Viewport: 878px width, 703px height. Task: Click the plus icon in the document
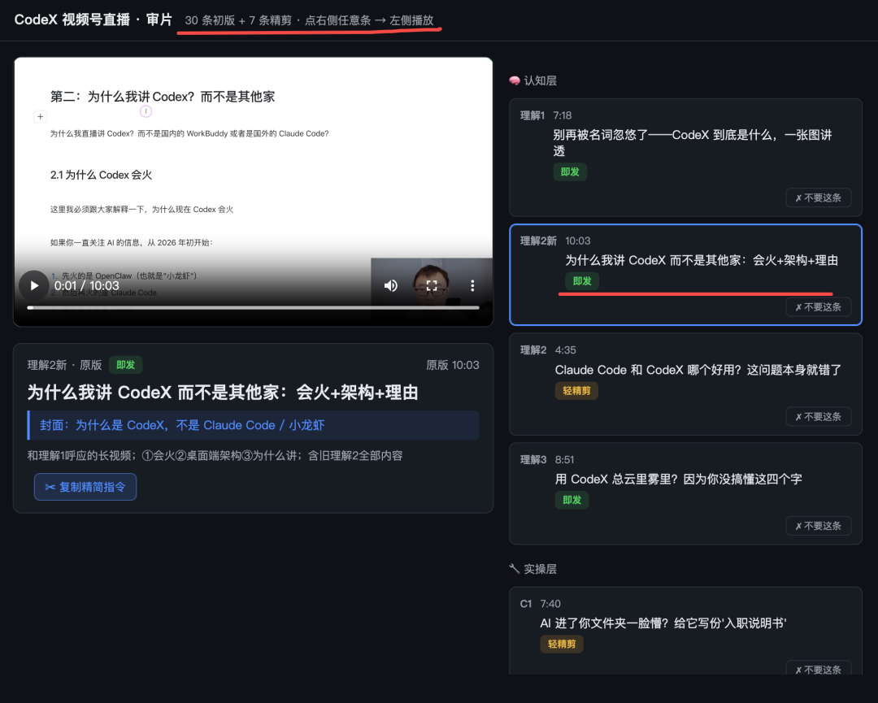41,116
